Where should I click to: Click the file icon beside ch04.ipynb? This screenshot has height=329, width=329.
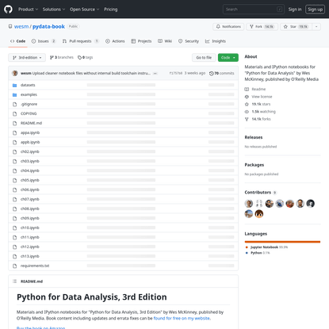coord(15,171)
